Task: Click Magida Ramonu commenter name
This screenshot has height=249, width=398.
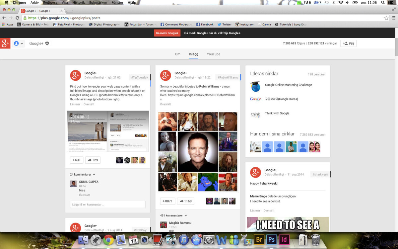Action: pyautogui.click(x=180, y=223)
